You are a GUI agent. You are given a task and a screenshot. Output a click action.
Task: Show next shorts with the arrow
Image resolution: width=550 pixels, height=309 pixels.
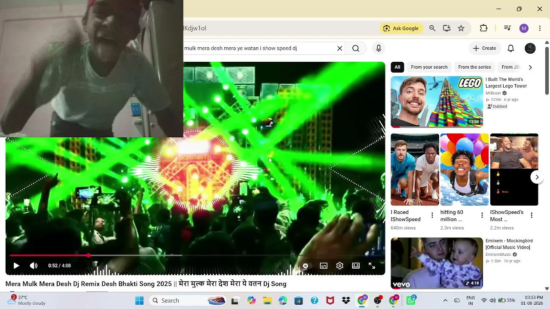point(537,177)
